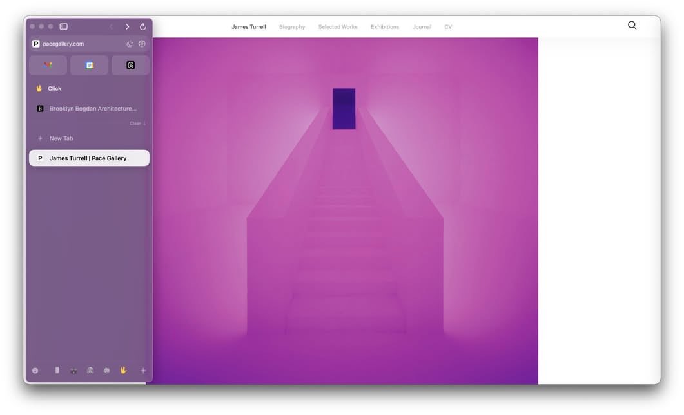Open Google Calendar pinned tab

coord(89,64)
